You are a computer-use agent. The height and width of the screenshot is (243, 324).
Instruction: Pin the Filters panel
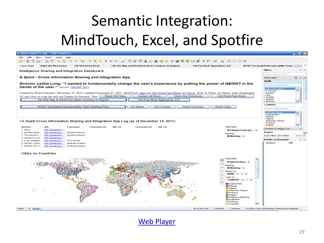point(301,70)
